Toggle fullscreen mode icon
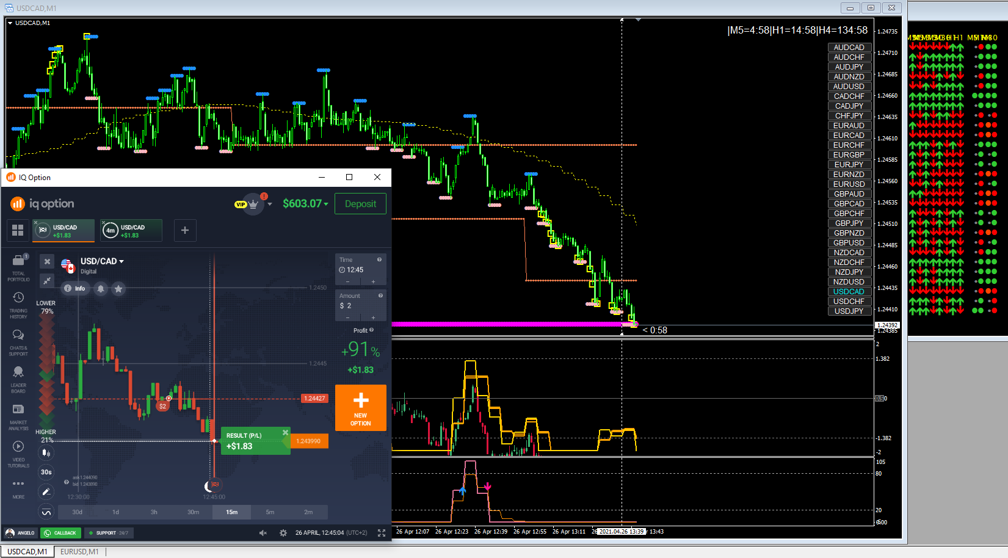 (x=382, y=533)
